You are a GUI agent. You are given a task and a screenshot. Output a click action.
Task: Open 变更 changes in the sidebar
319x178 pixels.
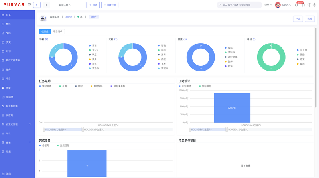coord(17,42)
